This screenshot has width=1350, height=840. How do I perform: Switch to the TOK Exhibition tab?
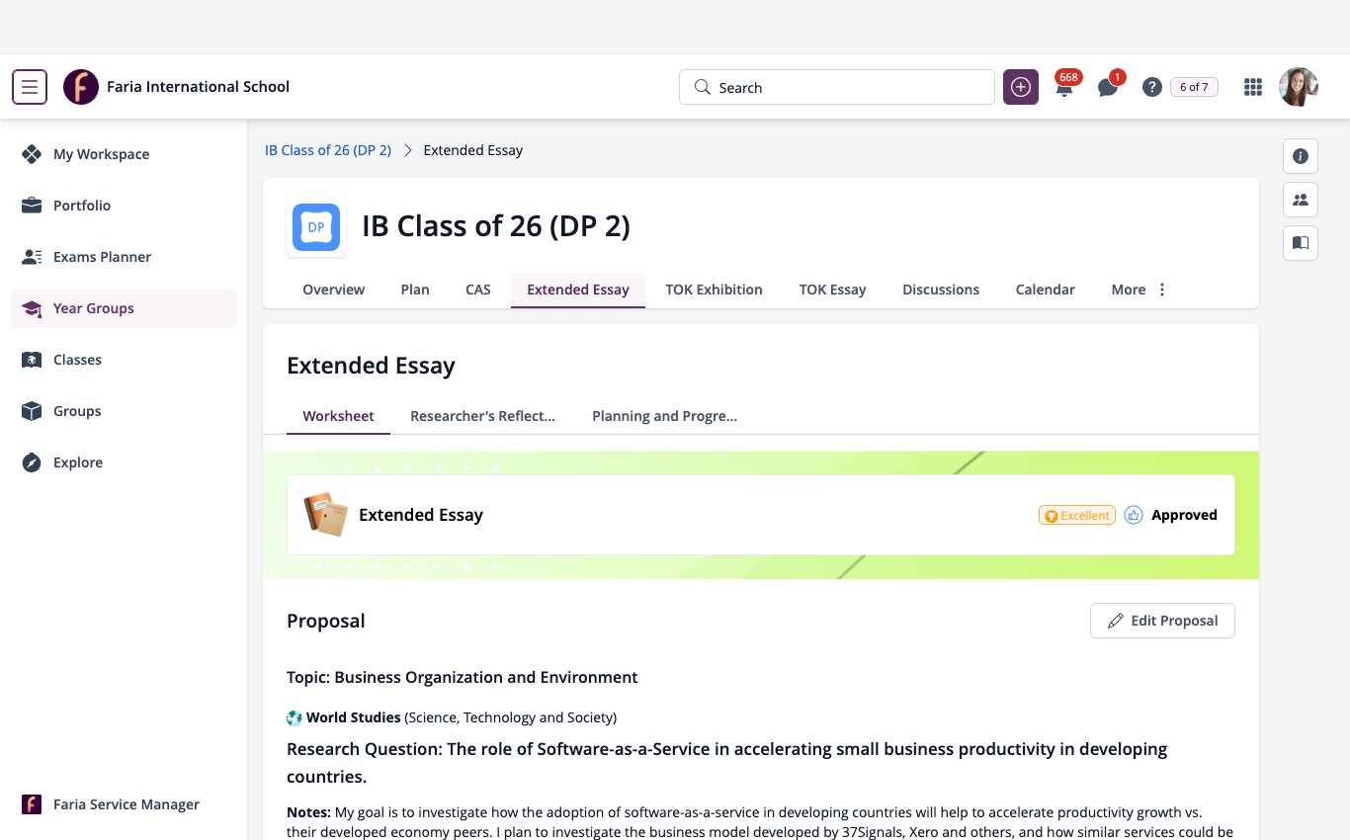click(714, 290)
